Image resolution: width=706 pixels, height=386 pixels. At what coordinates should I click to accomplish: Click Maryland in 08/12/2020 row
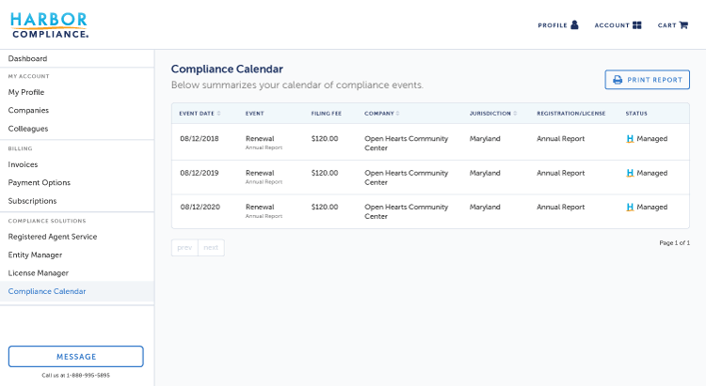point(485,207)
